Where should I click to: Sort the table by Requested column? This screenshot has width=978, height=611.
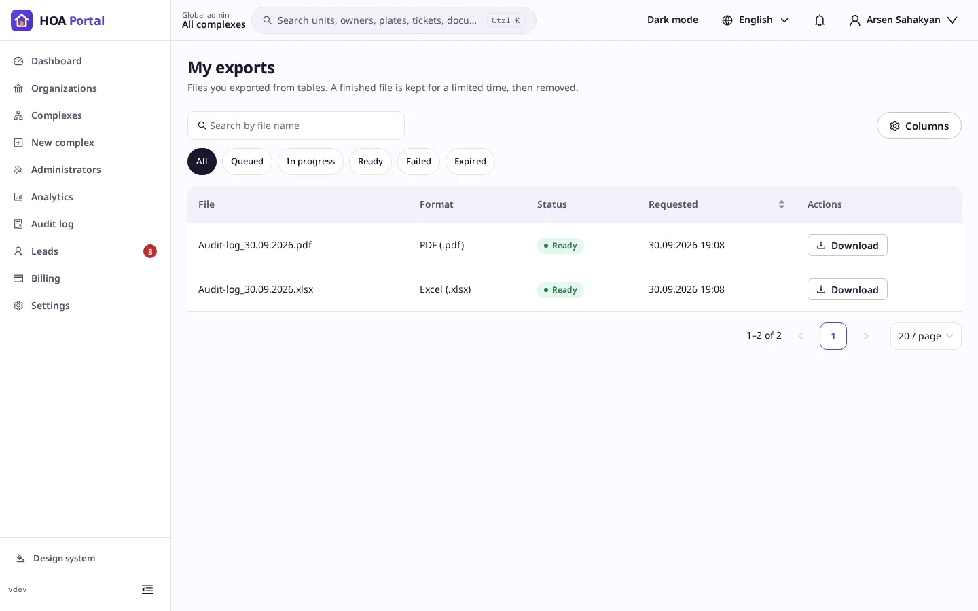coord(781,204)
